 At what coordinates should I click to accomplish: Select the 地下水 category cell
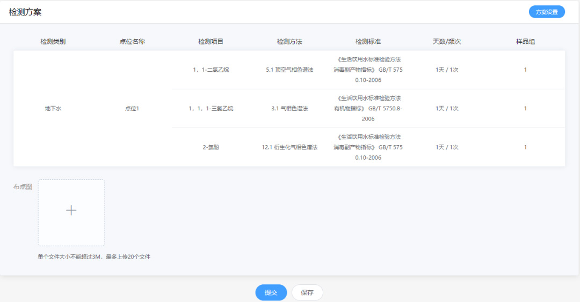pos(53,109)
